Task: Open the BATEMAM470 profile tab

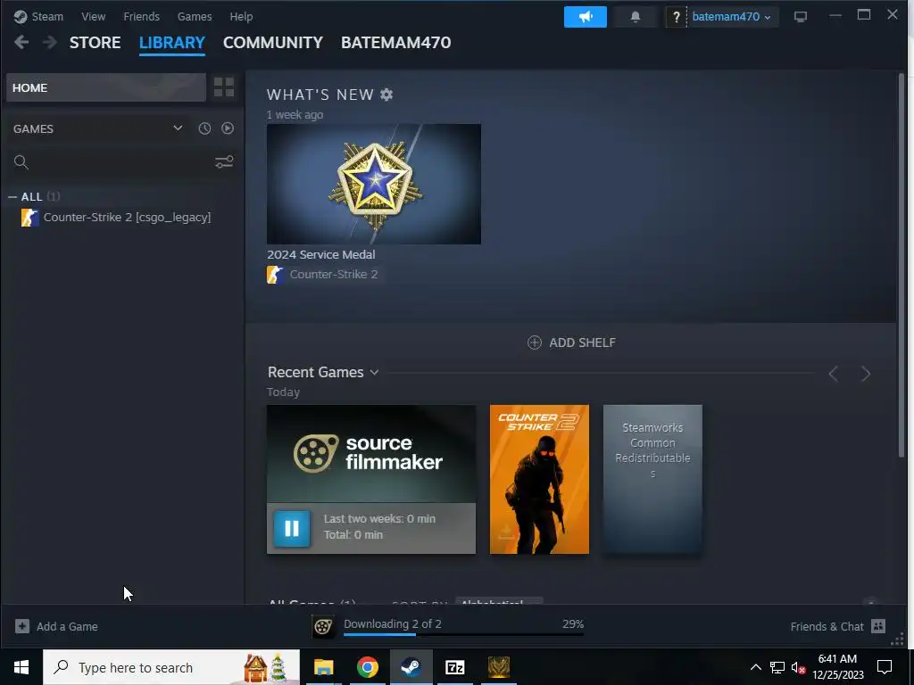Action: coord(395,43)
